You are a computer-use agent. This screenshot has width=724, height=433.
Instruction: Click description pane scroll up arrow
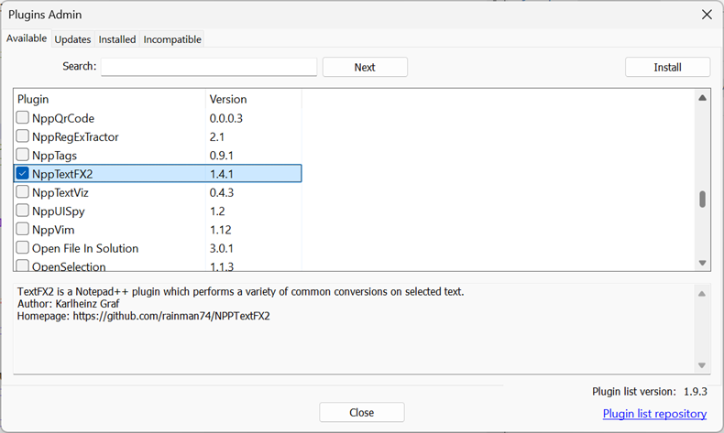click(702, 294)
